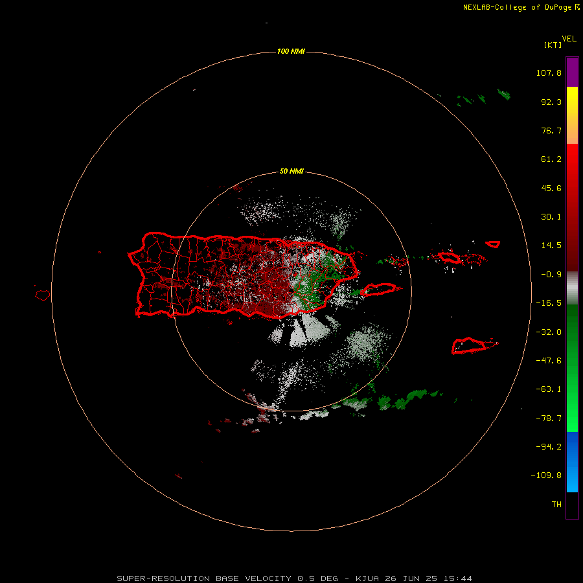583x583 pixels.
Task: Click the 61.2 velocity scale value
Action: (551, 159)
